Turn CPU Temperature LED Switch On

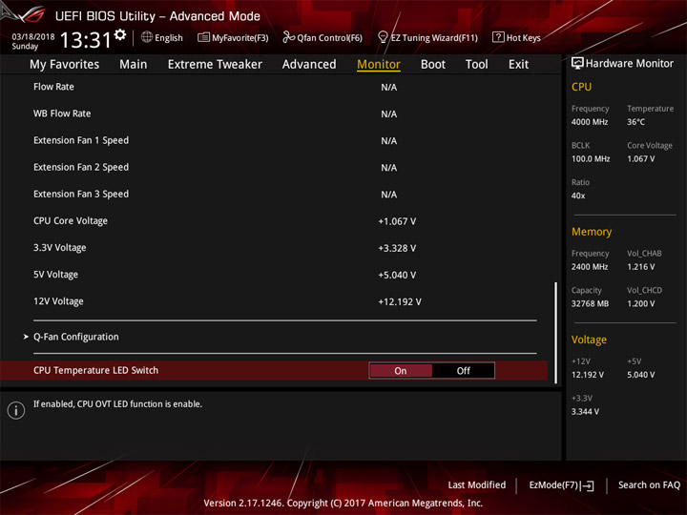(401, 371)
